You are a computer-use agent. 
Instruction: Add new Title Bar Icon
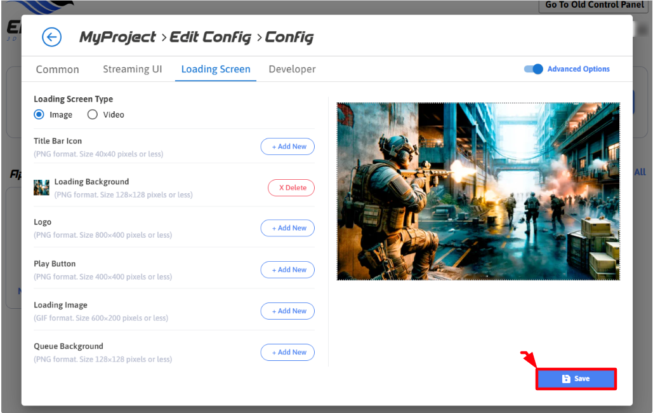[x=287, y=147]
